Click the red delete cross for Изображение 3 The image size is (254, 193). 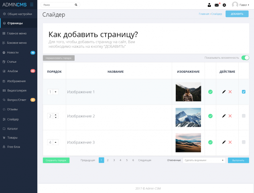click(230, 142)
